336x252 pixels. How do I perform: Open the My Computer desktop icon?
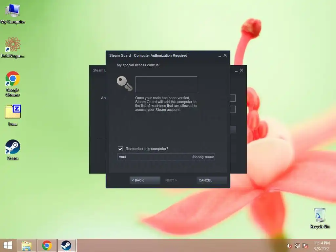tap(13, 14)
